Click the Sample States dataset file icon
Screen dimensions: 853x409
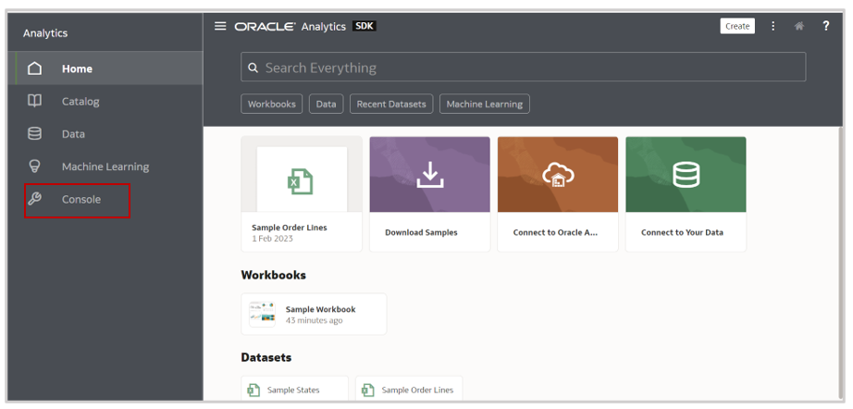pyautogui.click(x=254, y=390)
